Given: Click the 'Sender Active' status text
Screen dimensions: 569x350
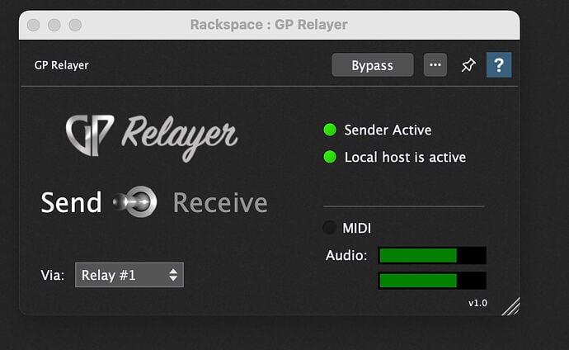Looking at the screenshot, I should (388, 130).
